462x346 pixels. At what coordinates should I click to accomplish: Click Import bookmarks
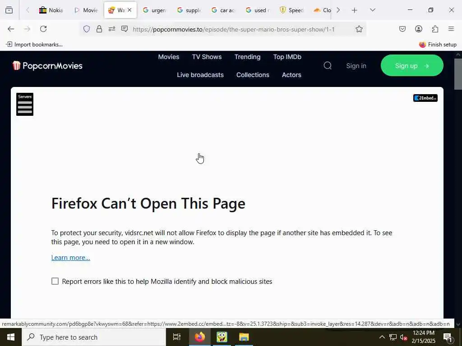point(34,45)
